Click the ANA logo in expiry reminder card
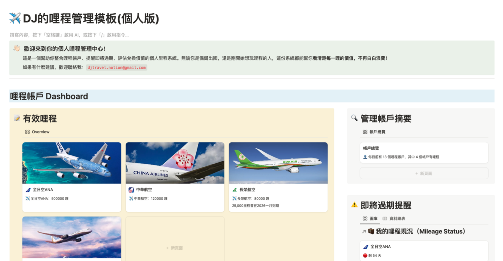 point(366,247)
